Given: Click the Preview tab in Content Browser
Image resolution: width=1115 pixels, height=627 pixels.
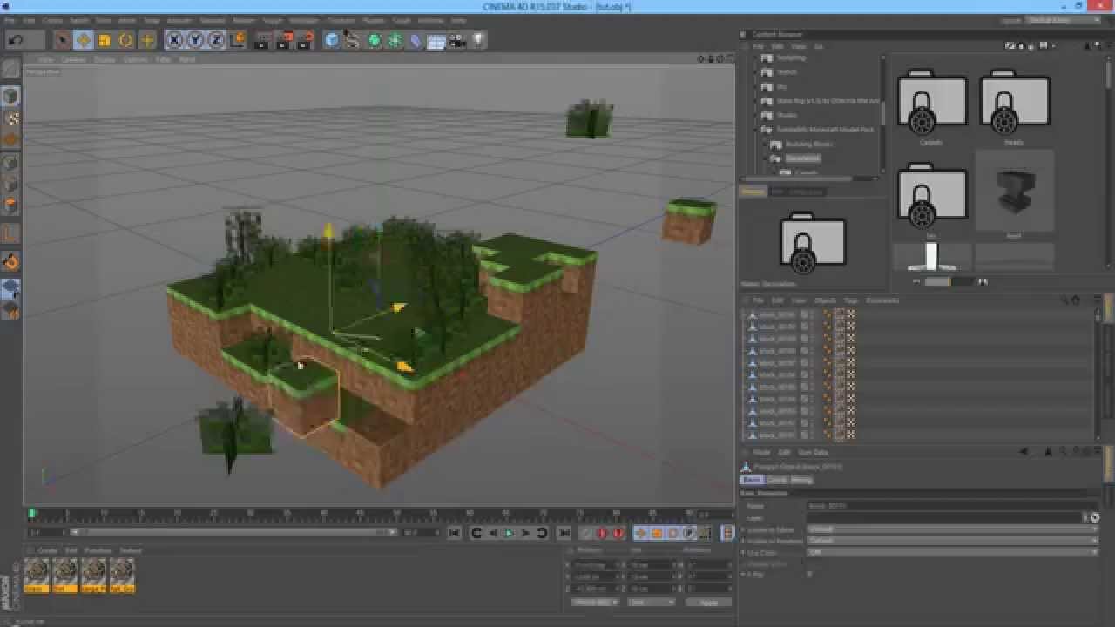Looking at the screenshot, I should (753, 192).
